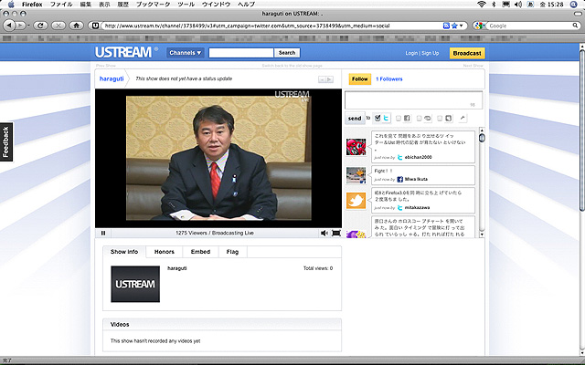This screenshot has width=585, height=365.
Task: Click the RSS feed icon in the address bar
Action: tap(446, 26)
